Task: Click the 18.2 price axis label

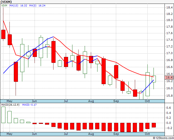Action: coord(169,14)
